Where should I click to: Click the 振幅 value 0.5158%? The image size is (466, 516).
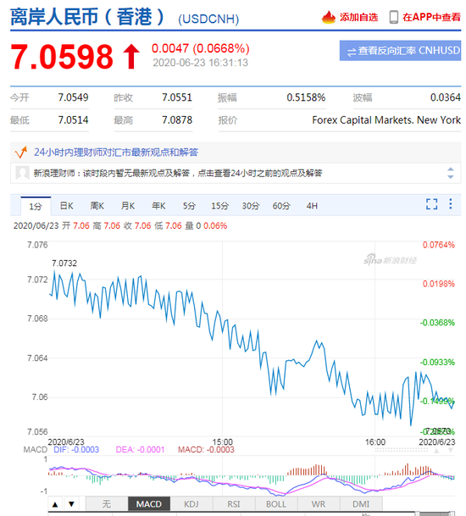pyautogui.click(x=306, y=97)
